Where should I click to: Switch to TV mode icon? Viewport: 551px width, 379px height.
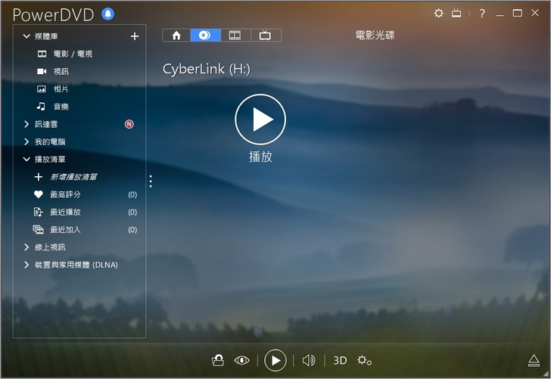point(456,14)
